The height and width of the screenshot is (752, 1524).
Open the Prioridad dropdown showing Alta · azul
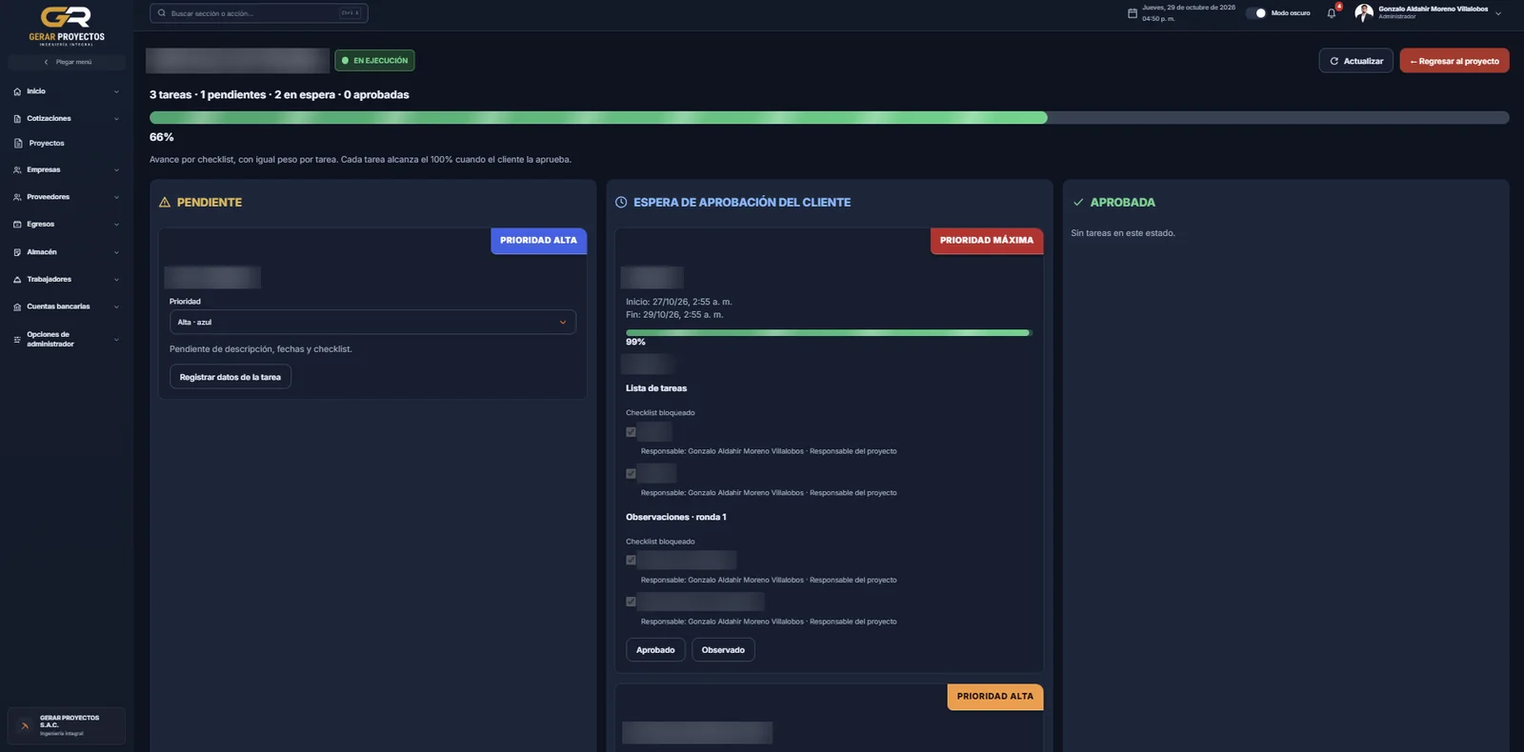tap(372, 322)
